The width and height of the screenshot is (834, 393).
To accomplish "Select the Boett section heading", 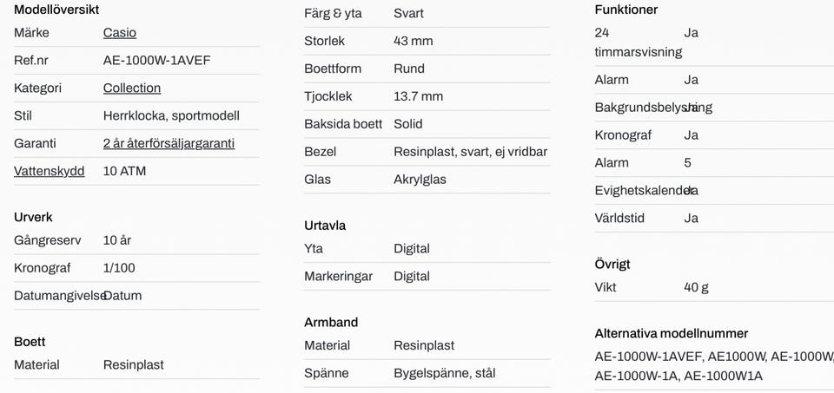I will (x=30, y=342).
